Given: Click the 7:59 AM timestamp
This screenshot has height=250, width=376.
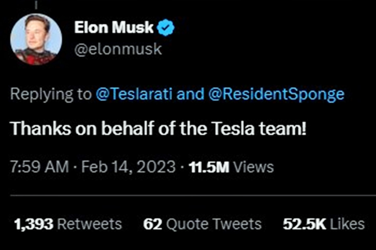Looking at the screenshot, I should coord(39,167).
